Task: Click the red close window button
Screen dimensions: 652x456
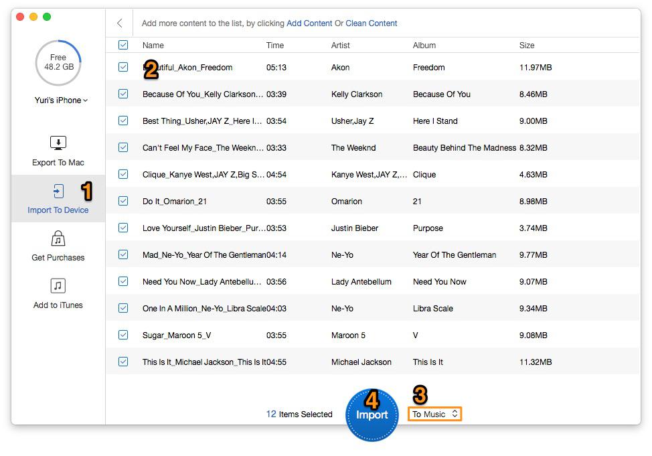Action: (20, 17)
